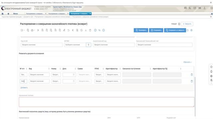The image size is (213, 119).
Task: Click the Вид field in first row
Action: tap(39, 75)
